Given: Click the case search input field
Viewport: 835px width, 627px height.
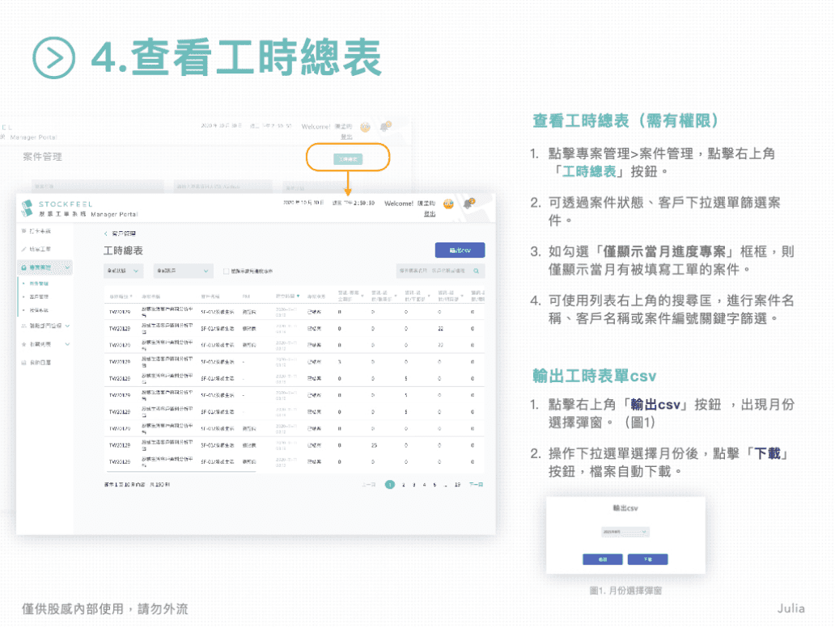Looking at the screenshot, I should (x=433, y=271).
